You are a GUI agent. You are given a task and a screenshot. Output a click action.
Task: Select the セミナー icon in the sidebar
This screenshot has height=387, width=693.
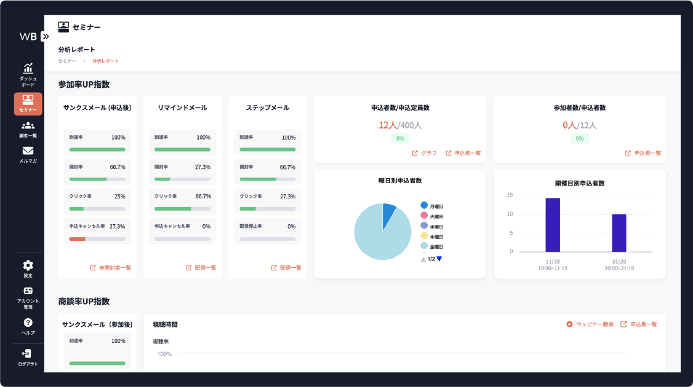pos(28,100)
